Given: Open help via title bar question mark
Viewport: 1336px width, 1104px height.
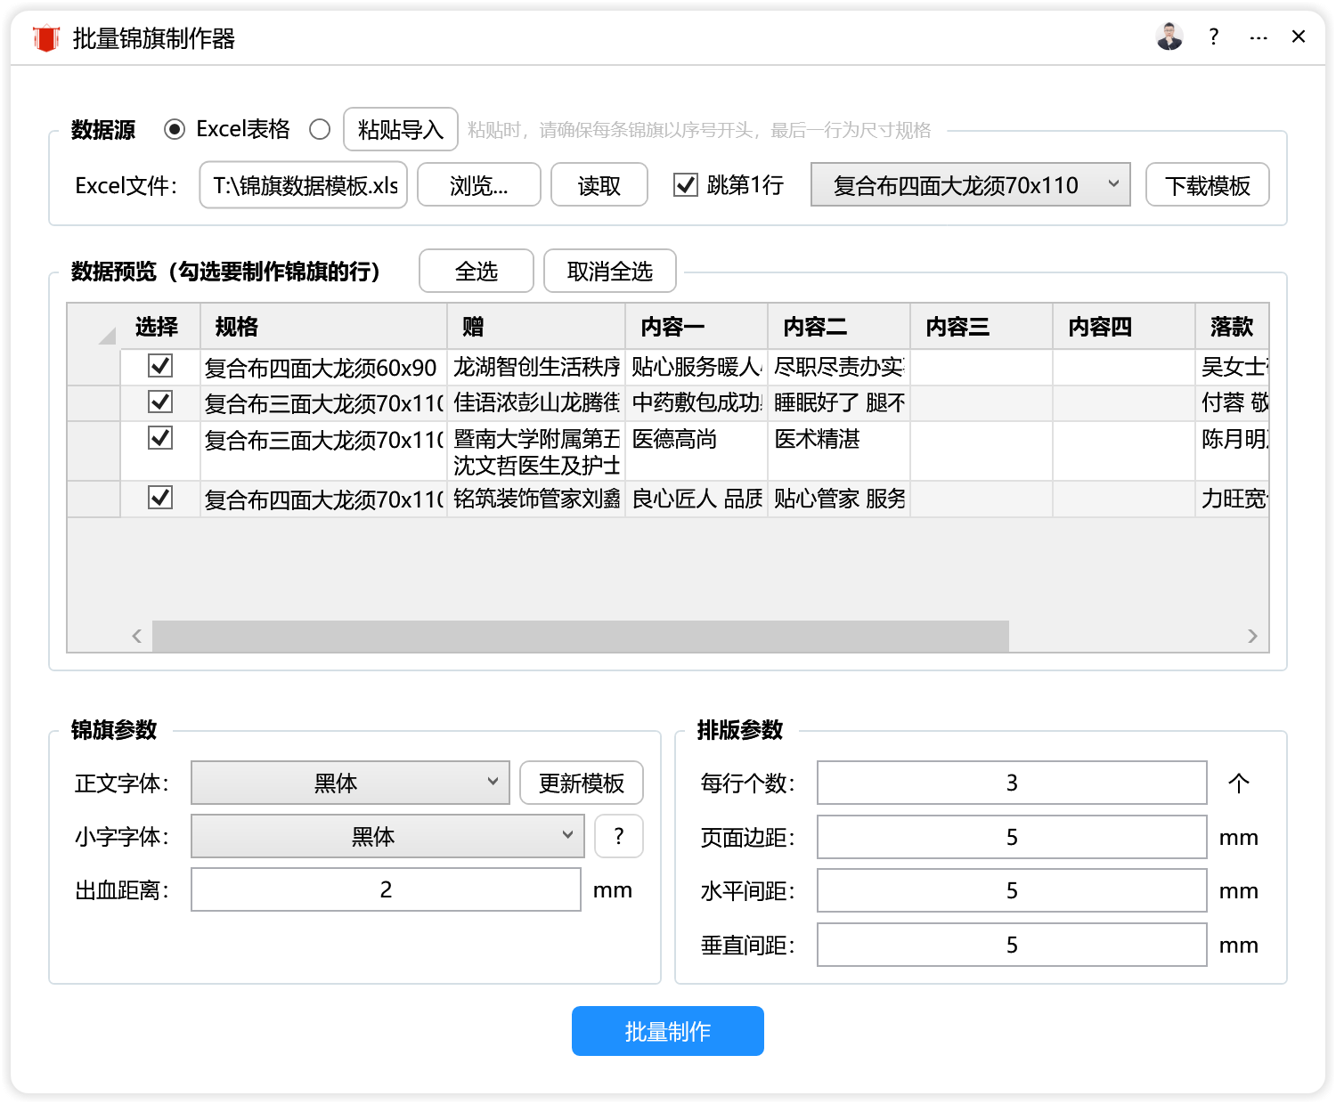Looking at the screenshot, I should click(1213, 37).
